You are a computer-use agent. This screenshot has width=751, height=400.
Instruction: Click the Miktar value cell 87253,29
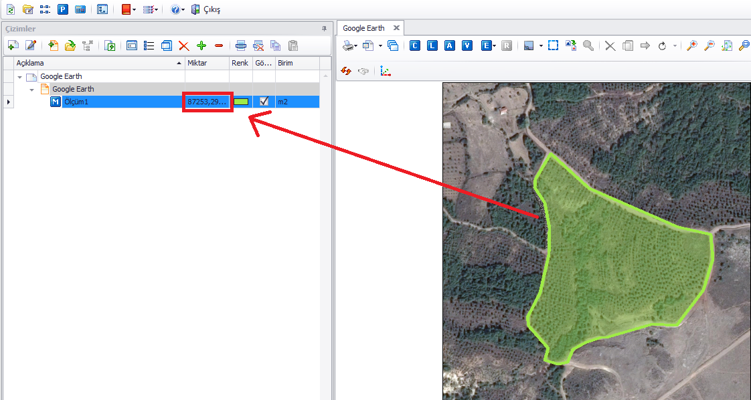click(207, 102)
